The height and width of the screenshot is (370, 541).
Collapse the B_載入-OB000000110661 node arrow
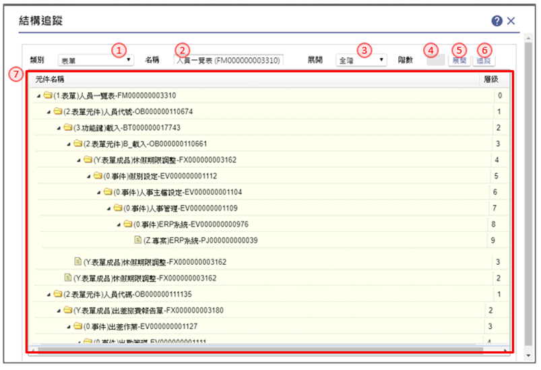(69, 144)
